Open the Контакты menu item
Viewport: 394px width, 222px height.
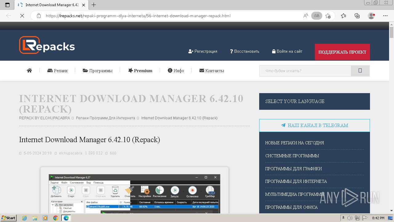coord(212,71)
